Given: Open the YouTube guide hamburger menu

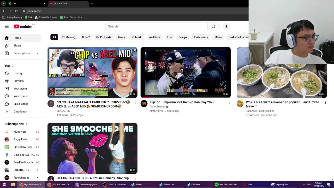Looking at the screenshot, I should point(7,26).
